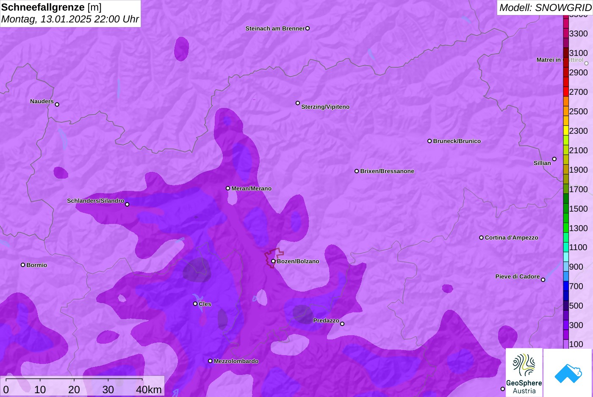The image size is (593, 397).
Task: Click the Mezzolombardo marker dot
Action: pyautogui.click(x=210, y=361)
